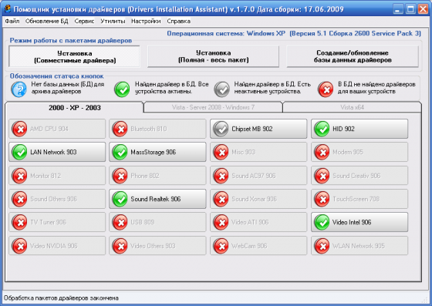
Task: Click the green check icon on Sound Realtek 906
Action: tap(120, 199)
